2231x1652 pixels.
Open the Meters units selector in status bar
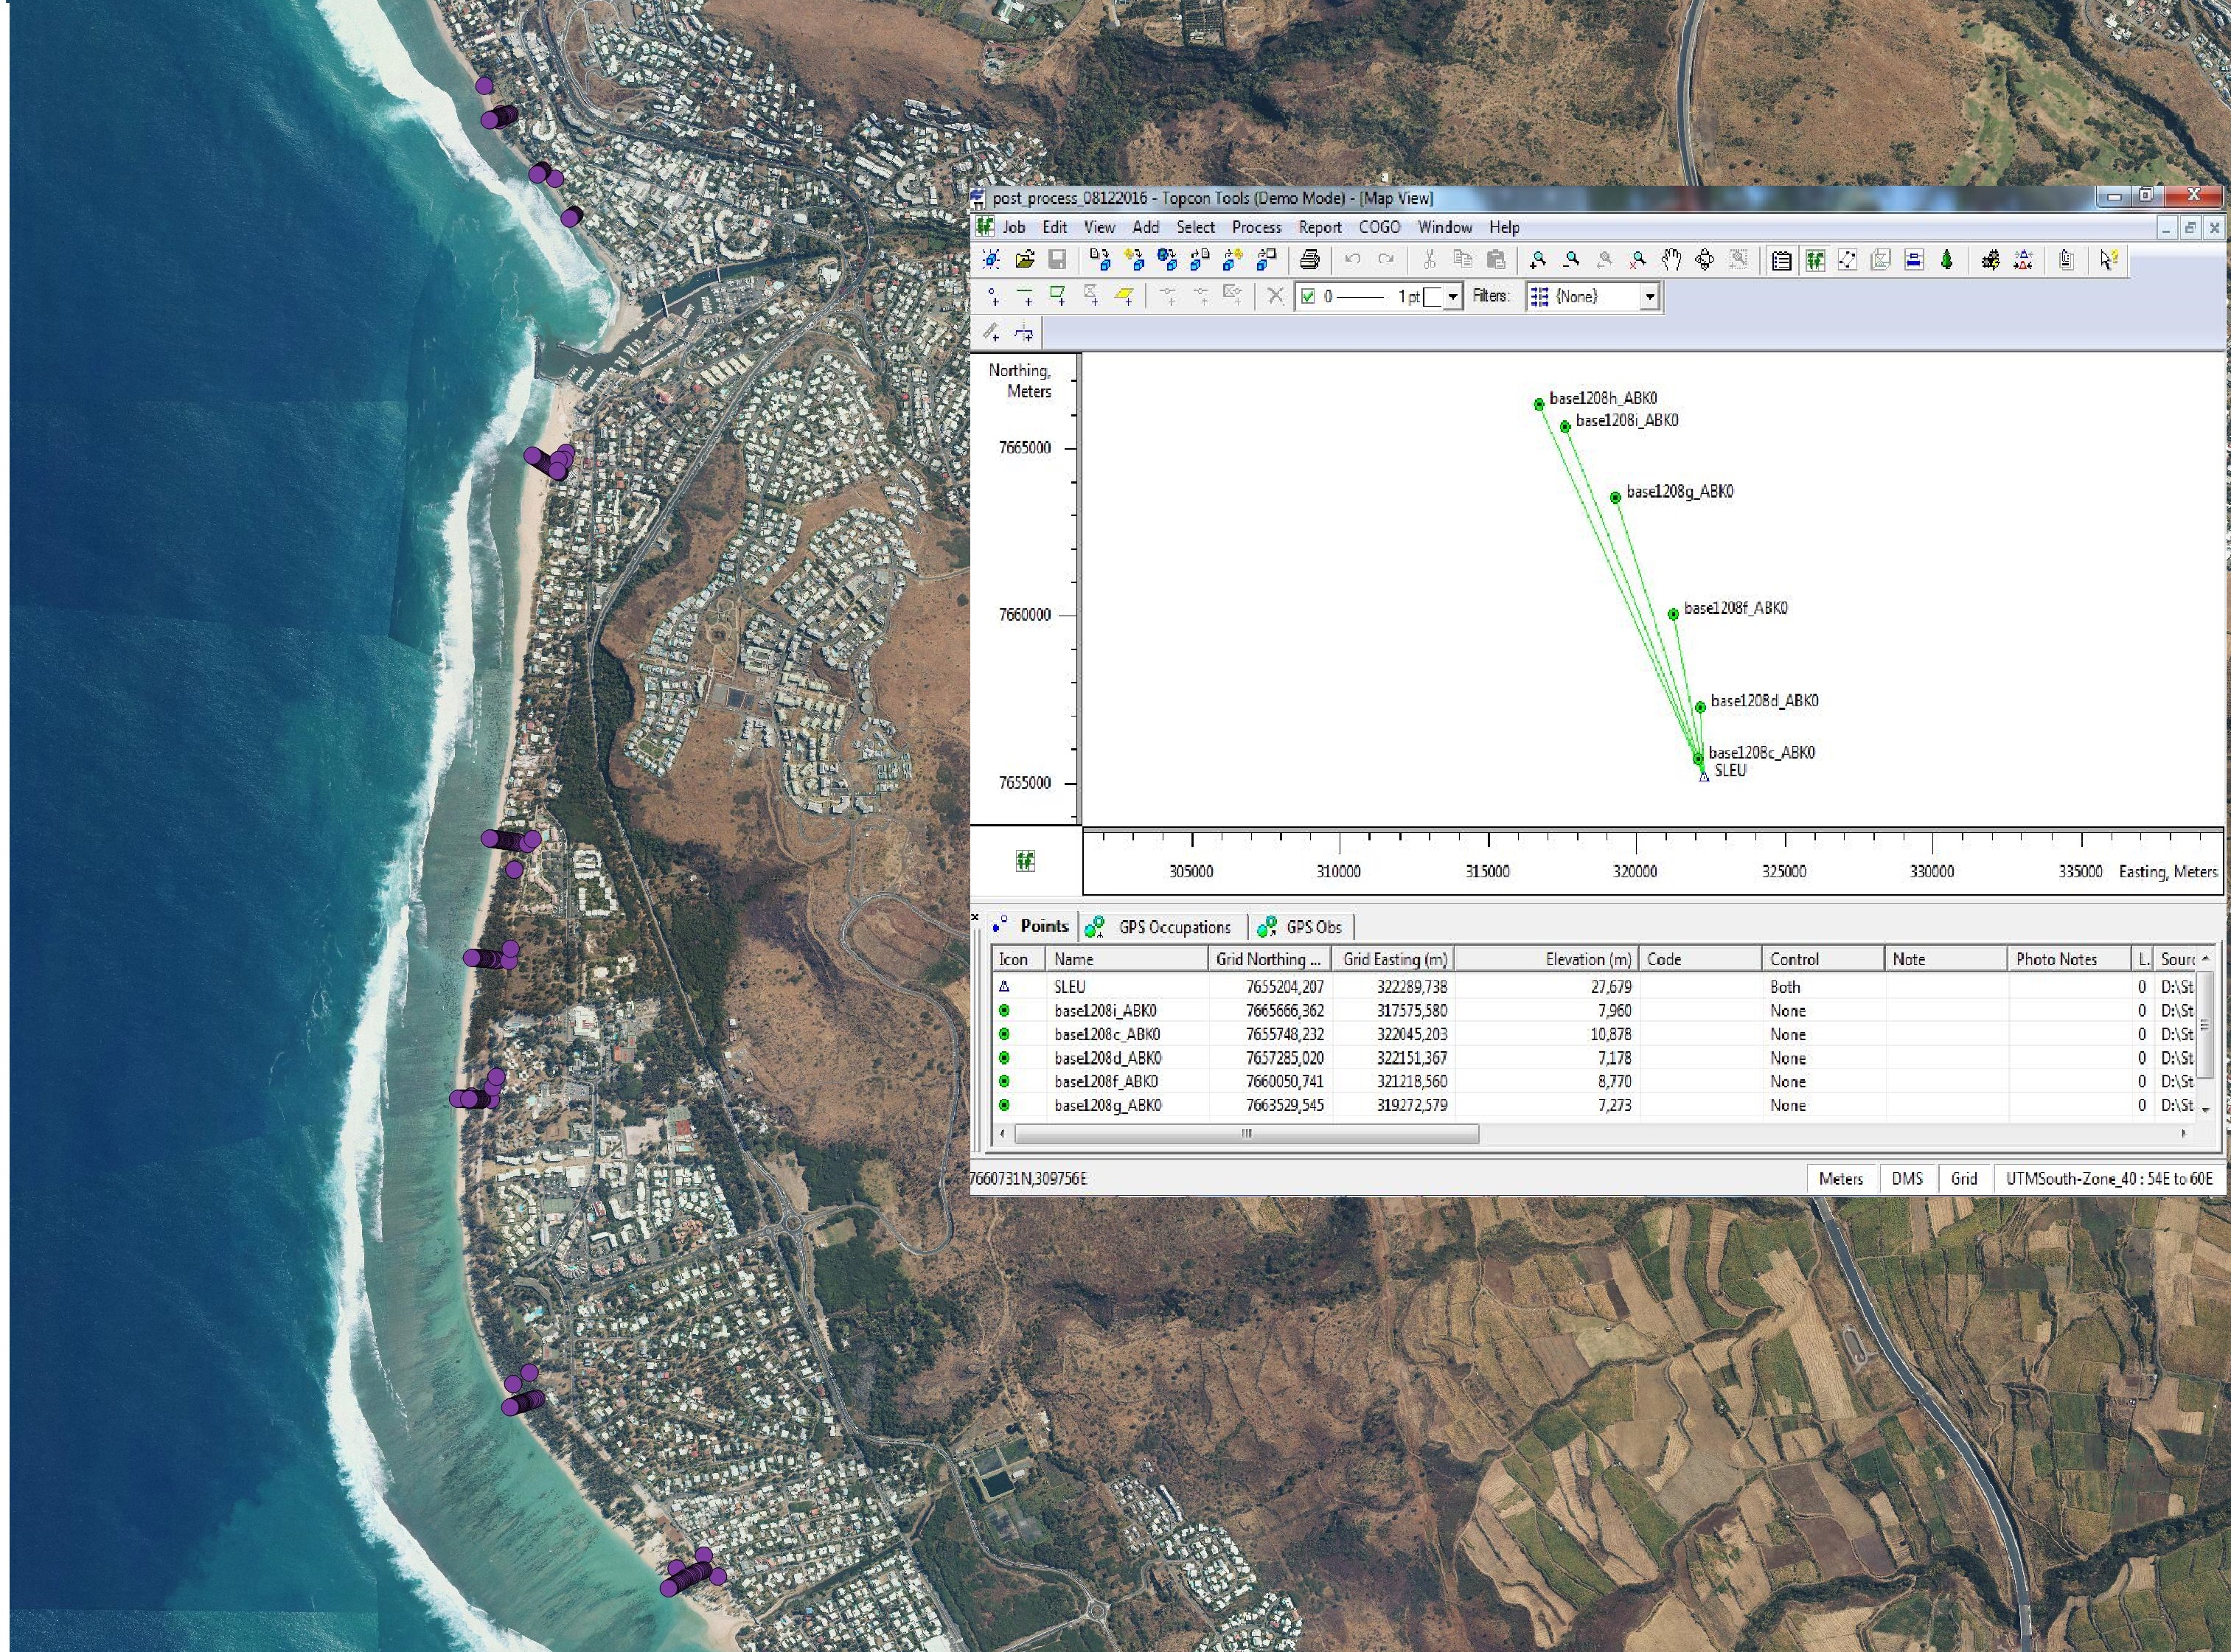[1840, 1178]
